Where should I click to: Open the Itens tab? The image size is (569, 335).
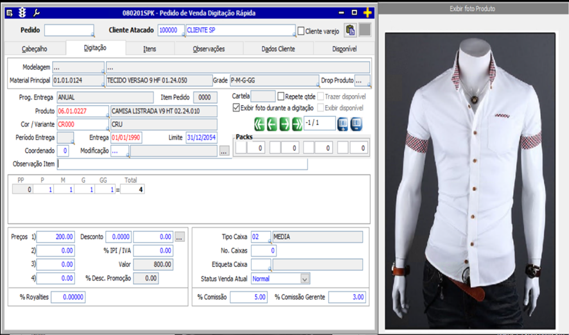click(150, 49)
